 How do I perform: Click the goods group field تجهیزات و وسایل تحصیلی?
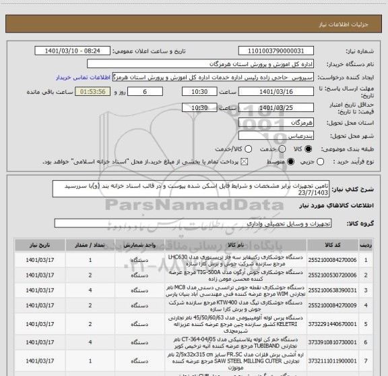click(x=193, y=223)
